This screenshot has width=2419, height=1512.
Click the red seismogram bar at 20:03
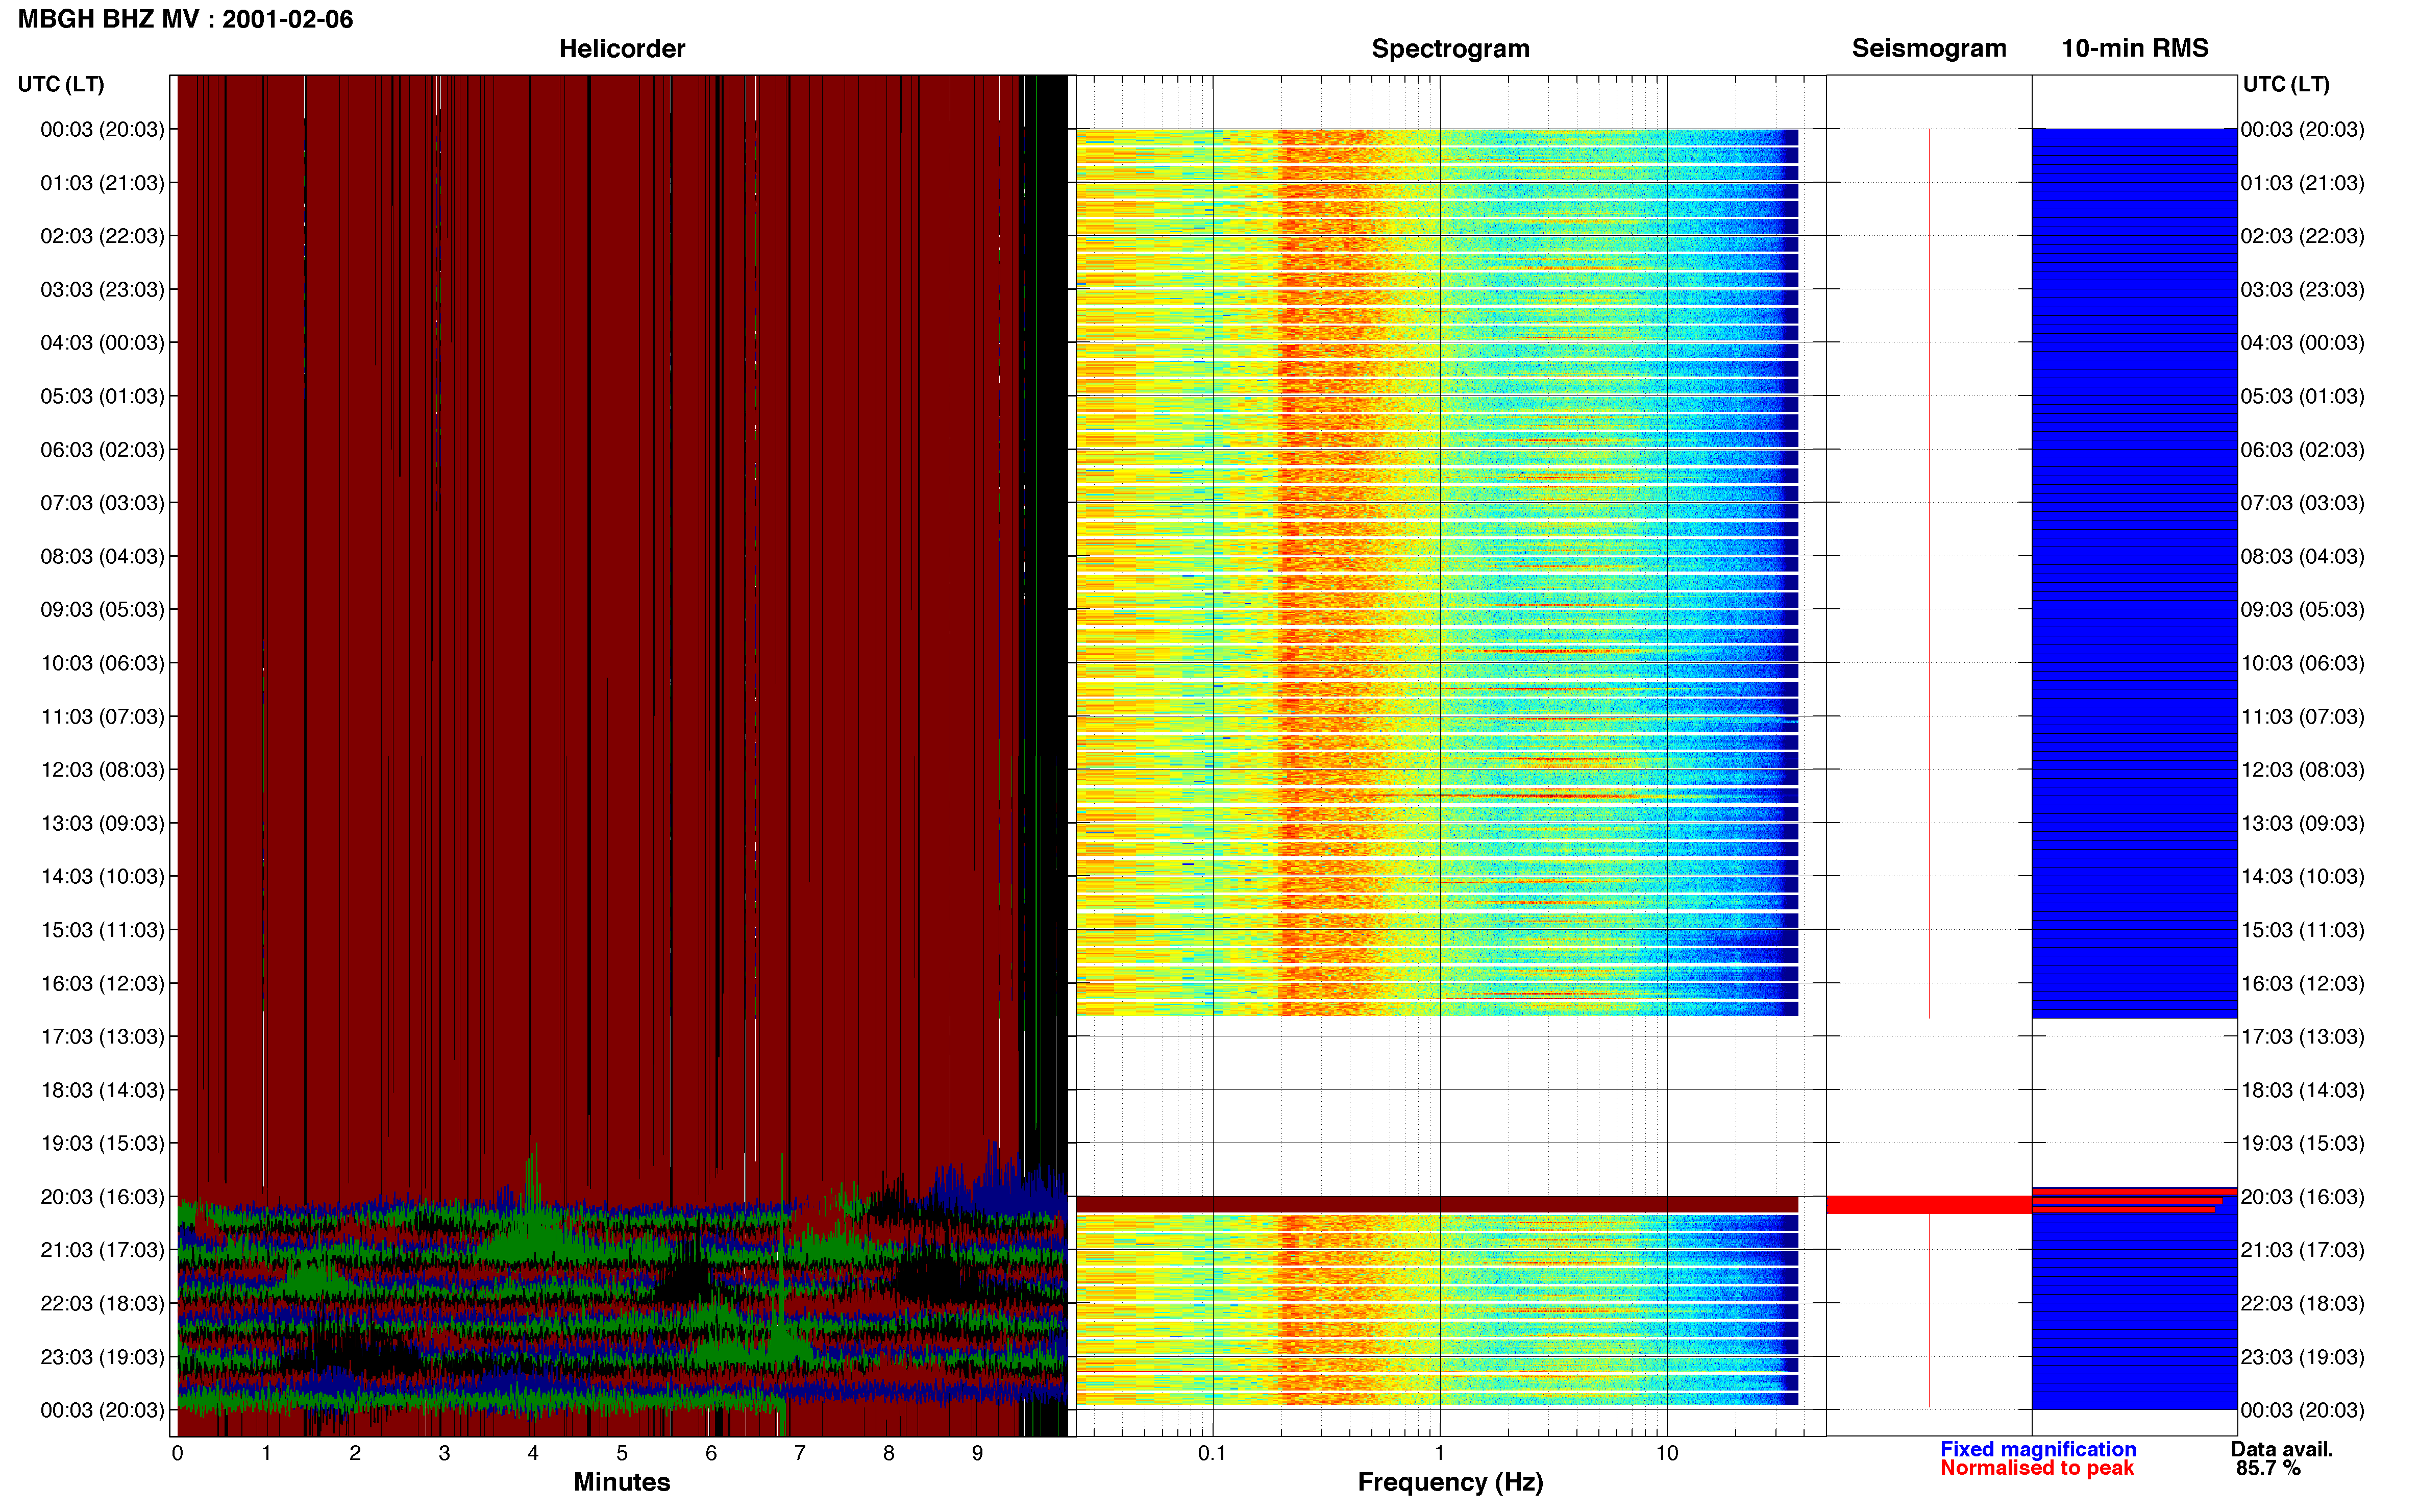[x=1928, y=1205]
